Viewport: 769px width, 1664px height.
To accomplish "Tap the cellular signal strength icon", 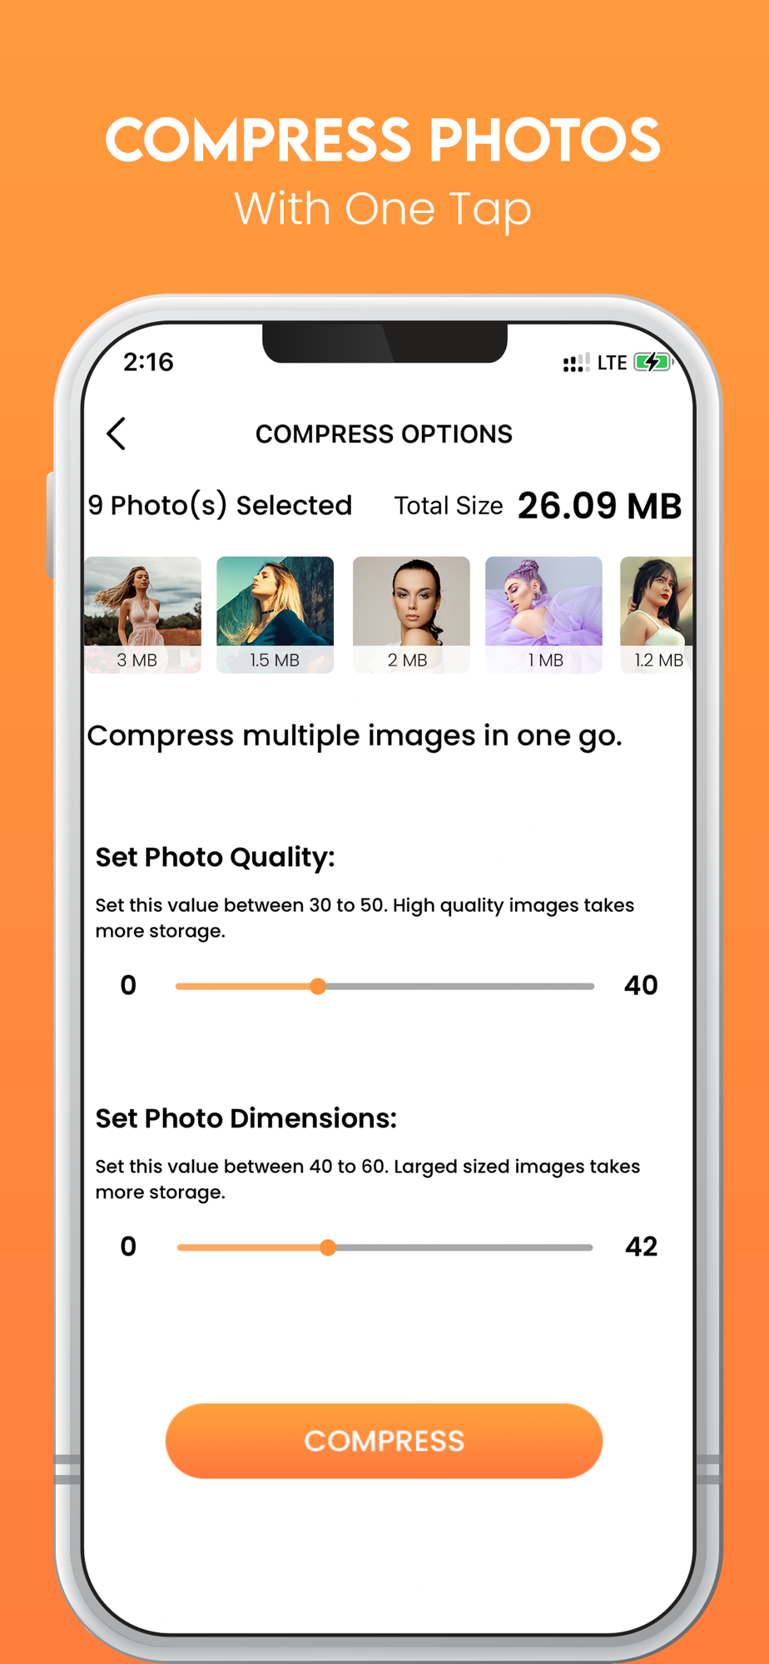I will pyautogui.click(x=576, y=362).
